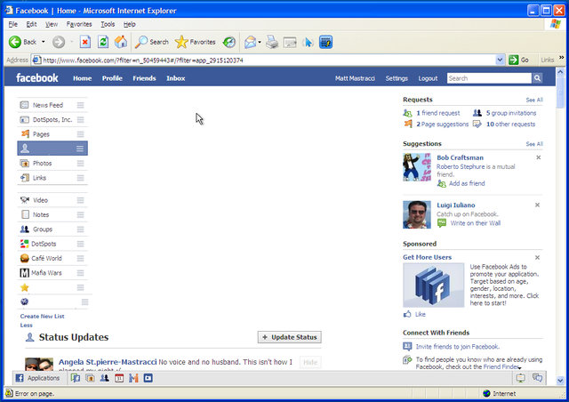Click Write on their Wall
The width and height of the screenshot is (569, 402).
click(x=476, y=223)
